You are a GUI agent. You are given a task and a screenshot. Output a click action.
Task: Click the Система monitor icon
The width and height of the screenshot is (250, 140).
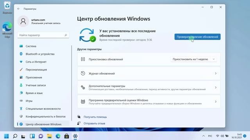21,46
